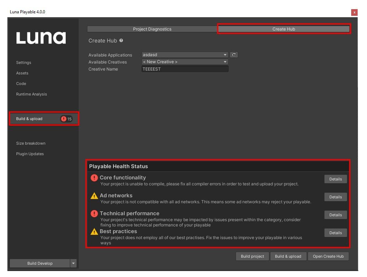The width and height of the screenshot is (367, 277).
Task: Click the Core functionality error icon
Action: pyautogui.click(x=94, y=178)
